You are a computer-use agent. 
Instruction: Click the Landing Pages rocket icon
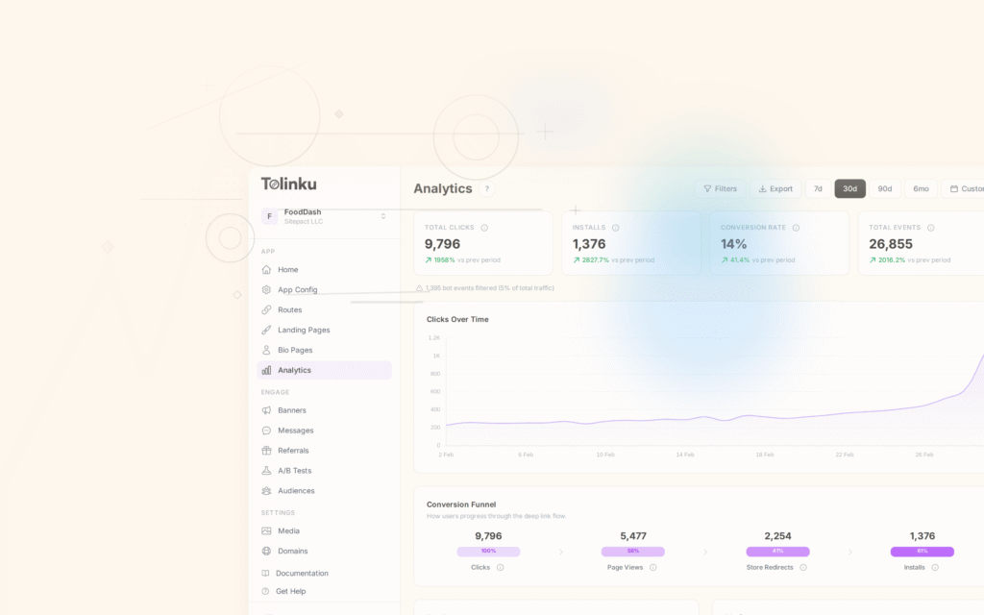pyautogui.click(x=266, y=331)
